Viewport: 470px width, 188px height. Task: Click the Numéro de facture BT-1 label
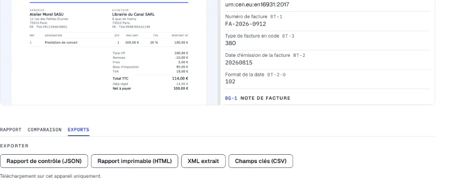254,17
